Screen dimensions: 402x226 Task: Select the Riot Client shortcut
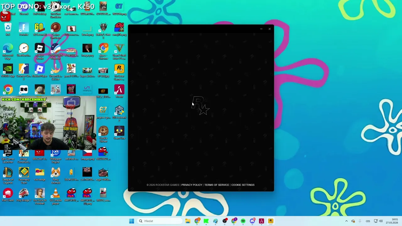coord(8,195)
